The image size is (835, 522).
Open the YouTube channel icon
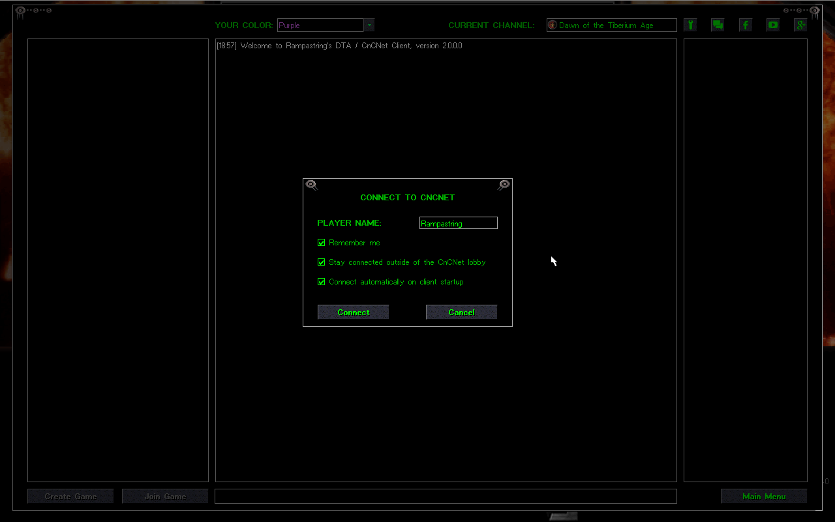(x=773, y=25)
